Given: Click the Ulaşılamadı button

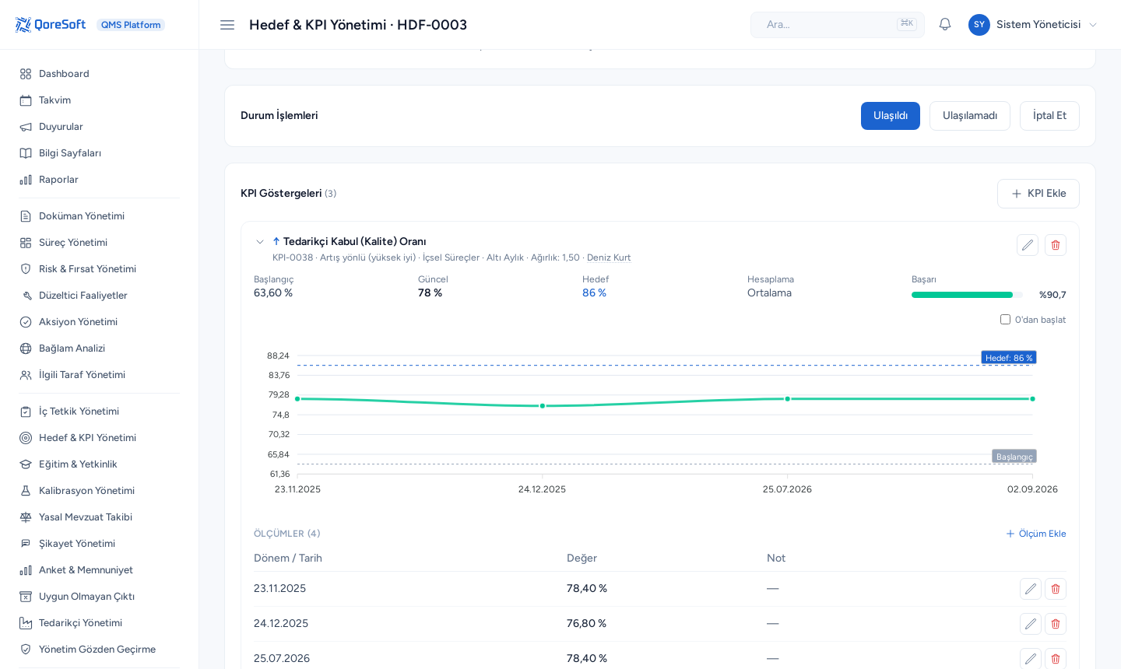Looking at the screenshot, I should pos(970,116).
